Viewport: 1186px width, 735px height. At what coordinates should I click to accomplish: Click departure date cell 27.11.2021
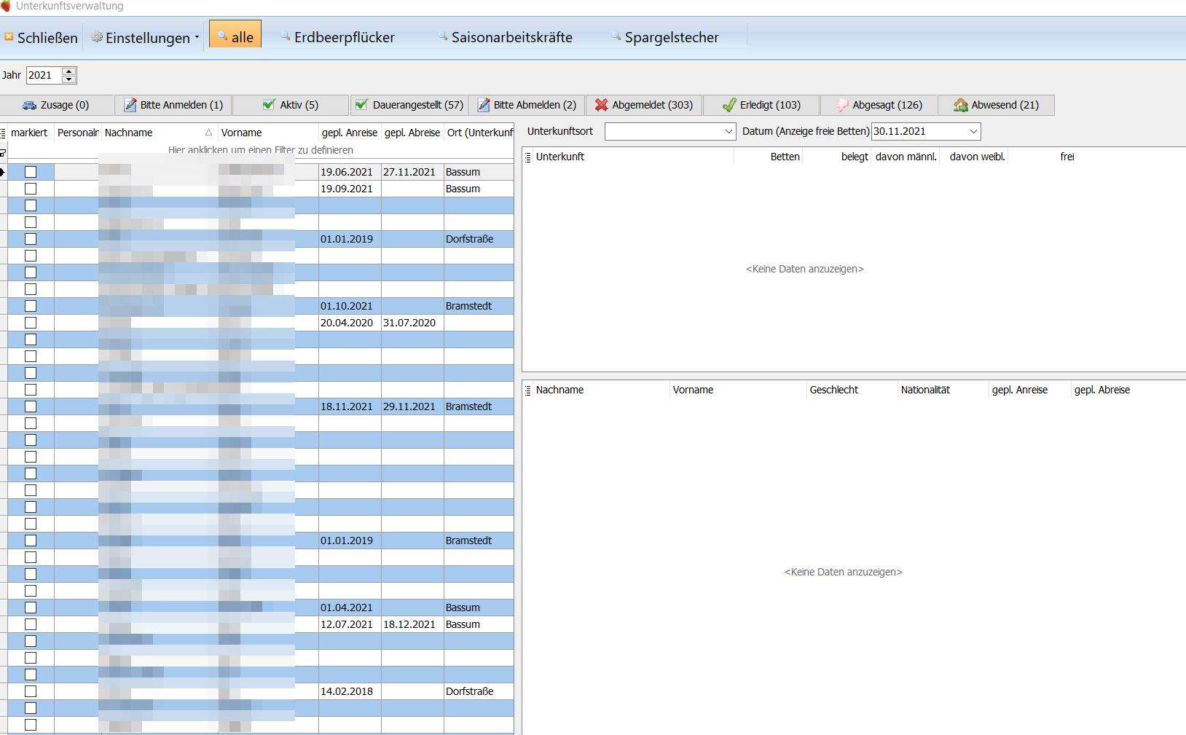tap(412, 172)
